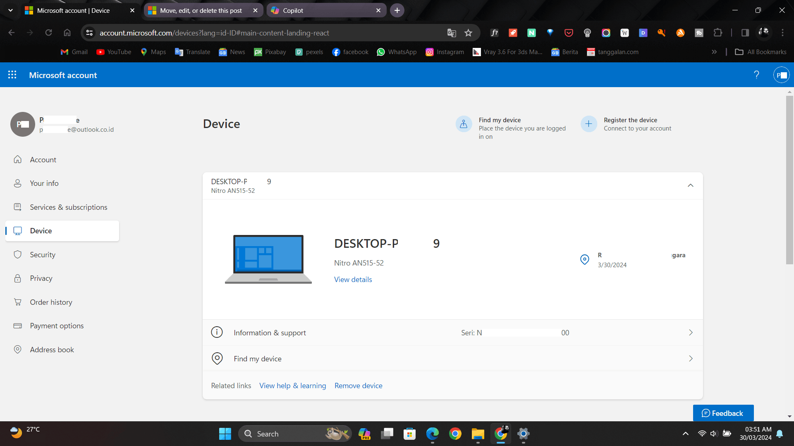Open the Microsoft app launcher waffle icon
This screenshot has height=446, width=794.
[12, 75]
